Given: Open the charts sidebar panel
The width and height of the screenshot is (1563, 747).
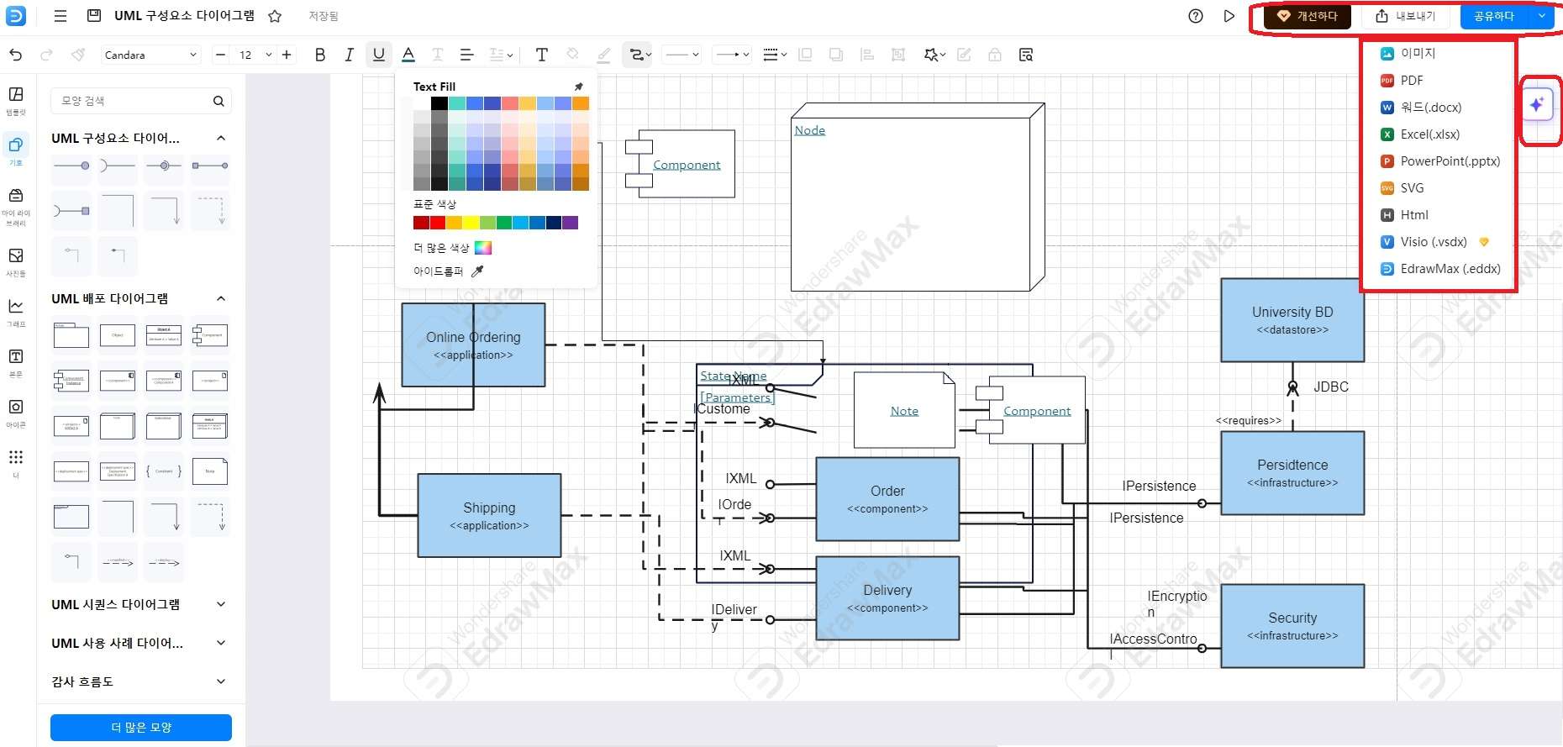Looking at the screenshot, I should [x=16, y=312].
